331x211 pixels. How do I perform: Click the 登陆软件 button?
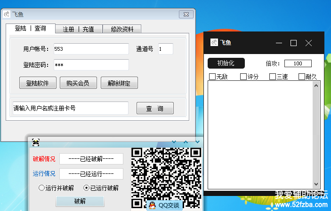(x=38, y=83)
